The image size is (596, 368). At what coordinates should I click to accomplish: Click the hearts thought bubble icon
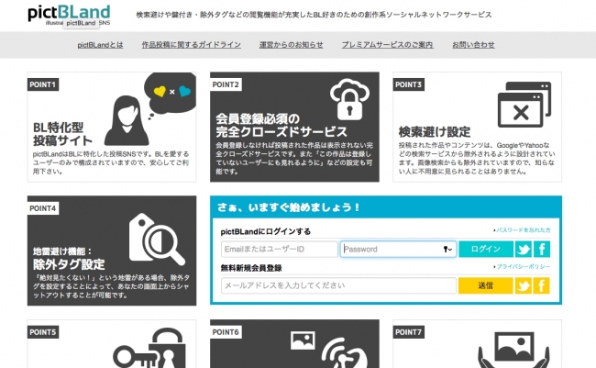170,95
